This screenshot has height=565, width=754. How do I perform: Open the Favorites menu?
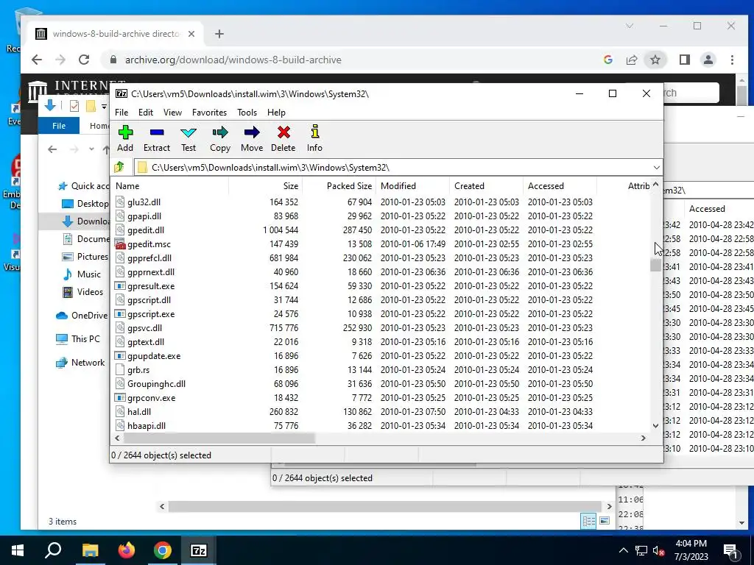pos(209,113)
